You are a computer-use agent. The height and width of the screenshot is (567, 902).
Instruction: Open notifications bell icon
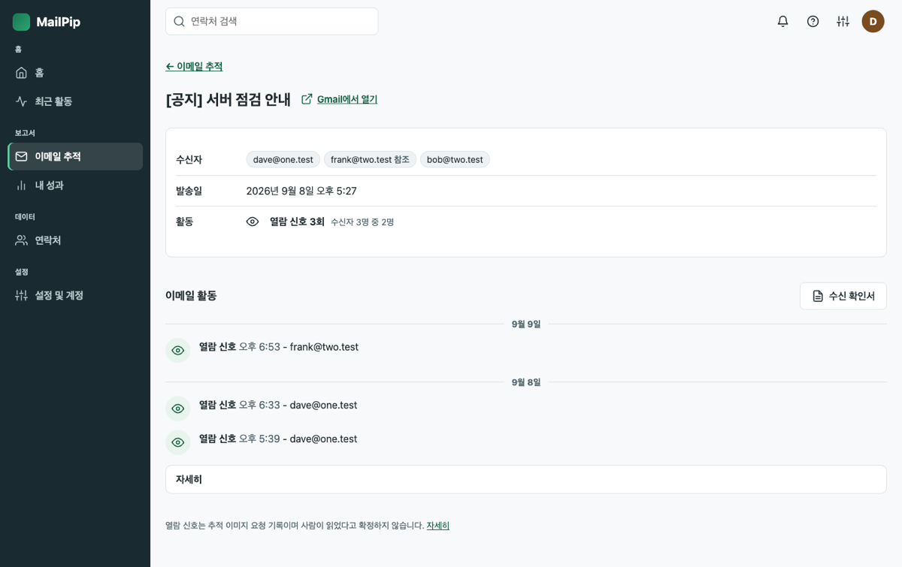[782, 21]
